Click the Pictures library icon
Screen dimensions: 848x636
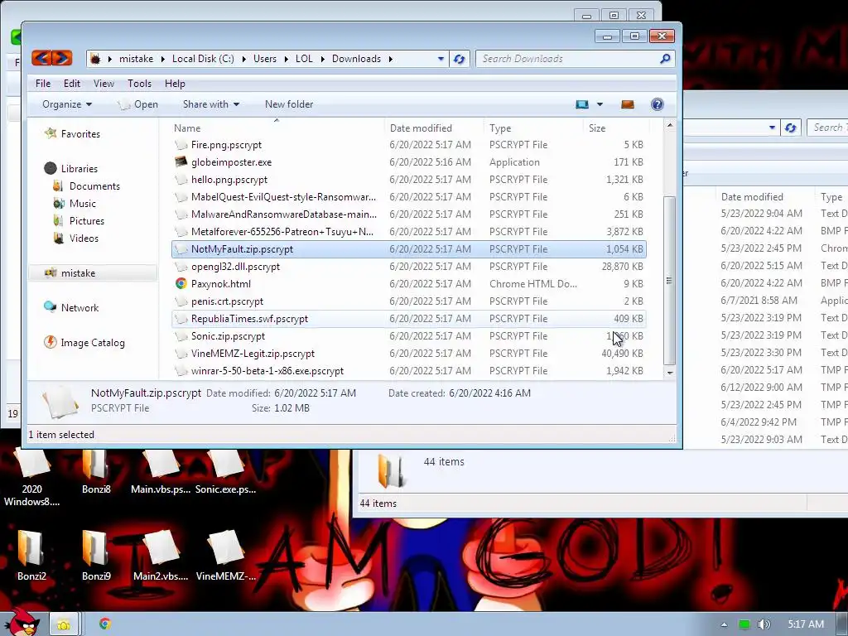coord(59,220)
